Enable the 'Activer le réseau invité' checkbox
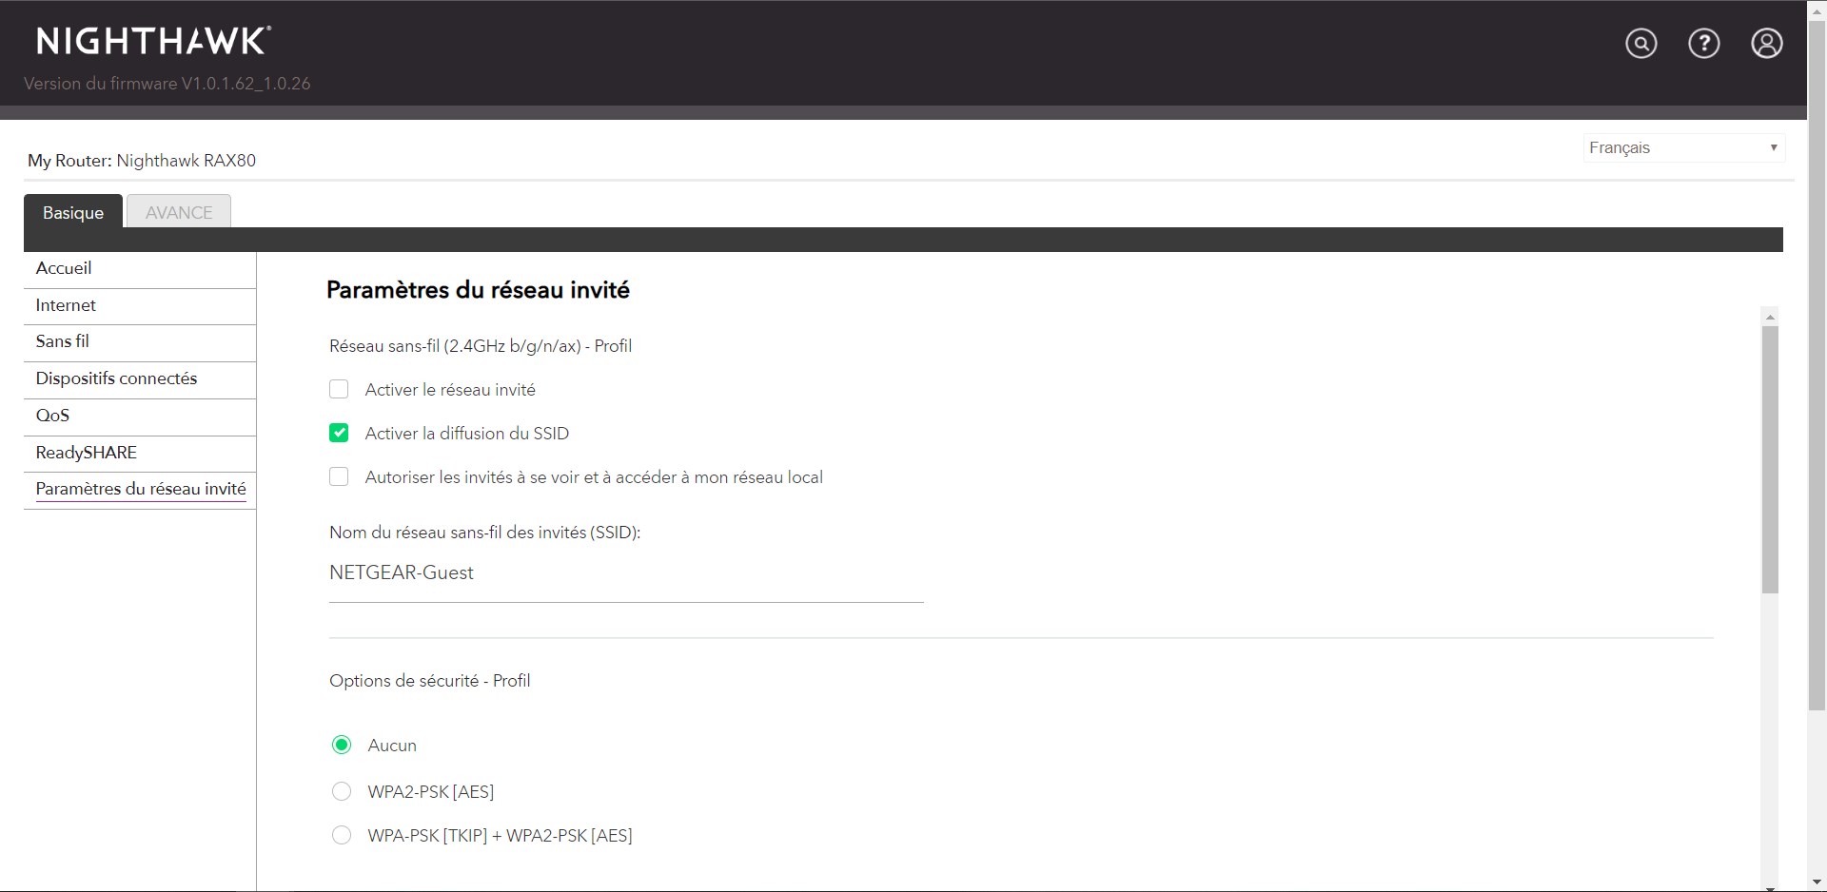The height and width of the screenshot is (892, 1827). (339, 389)
